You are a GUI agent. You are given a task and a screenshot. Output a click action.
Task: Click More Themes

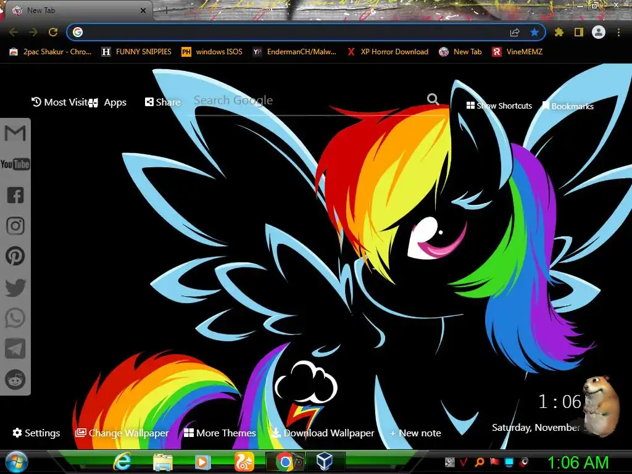(220, 433)
